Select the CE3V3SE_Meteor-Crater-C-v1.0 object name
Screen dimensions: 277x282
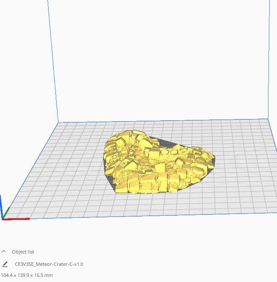coord(49,264)
